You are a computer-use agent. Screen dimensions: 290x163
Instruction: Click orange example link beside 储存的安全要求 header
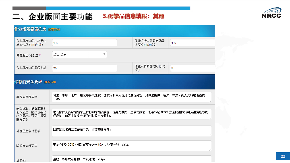pos(50,83)
